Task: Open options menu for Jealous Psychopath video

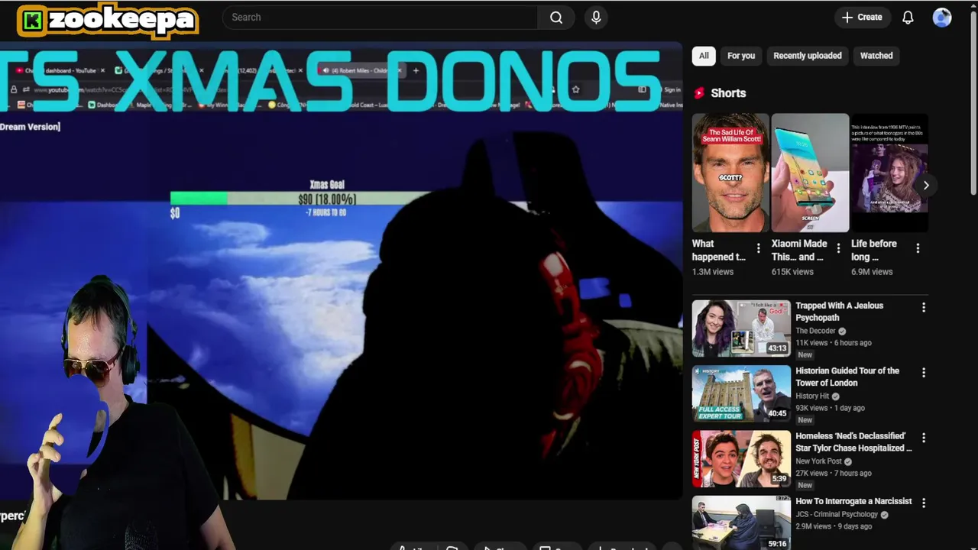Action: pos(924,307)
